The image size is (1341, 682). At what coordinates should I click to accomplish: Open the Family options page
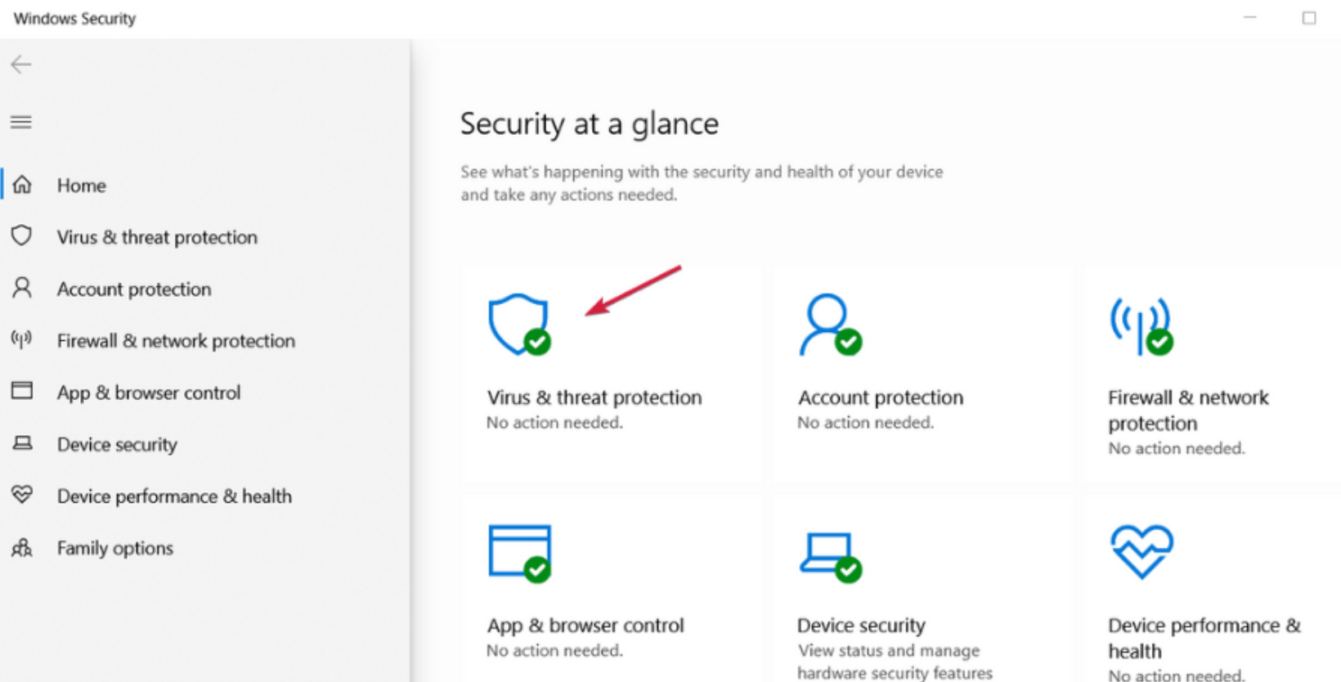[114, 549]
